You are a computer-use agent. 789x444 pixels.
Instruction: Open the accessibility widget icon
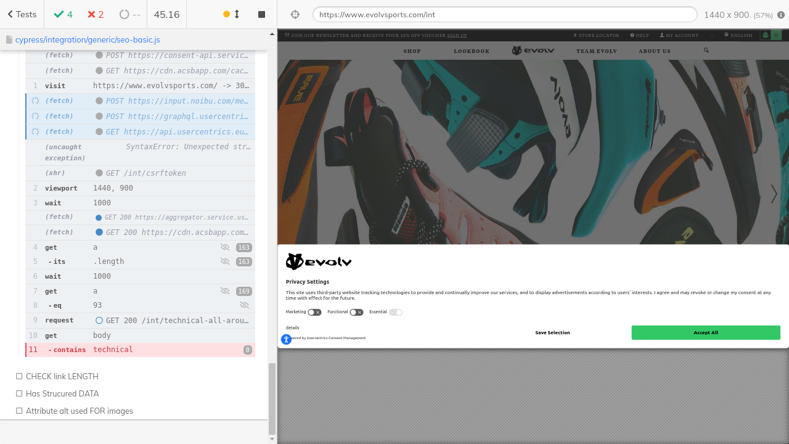286,339
